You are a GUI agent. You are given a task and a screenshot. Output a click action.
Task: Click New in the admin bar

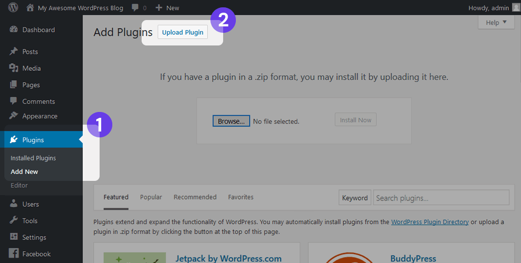(x=173, y=8)
